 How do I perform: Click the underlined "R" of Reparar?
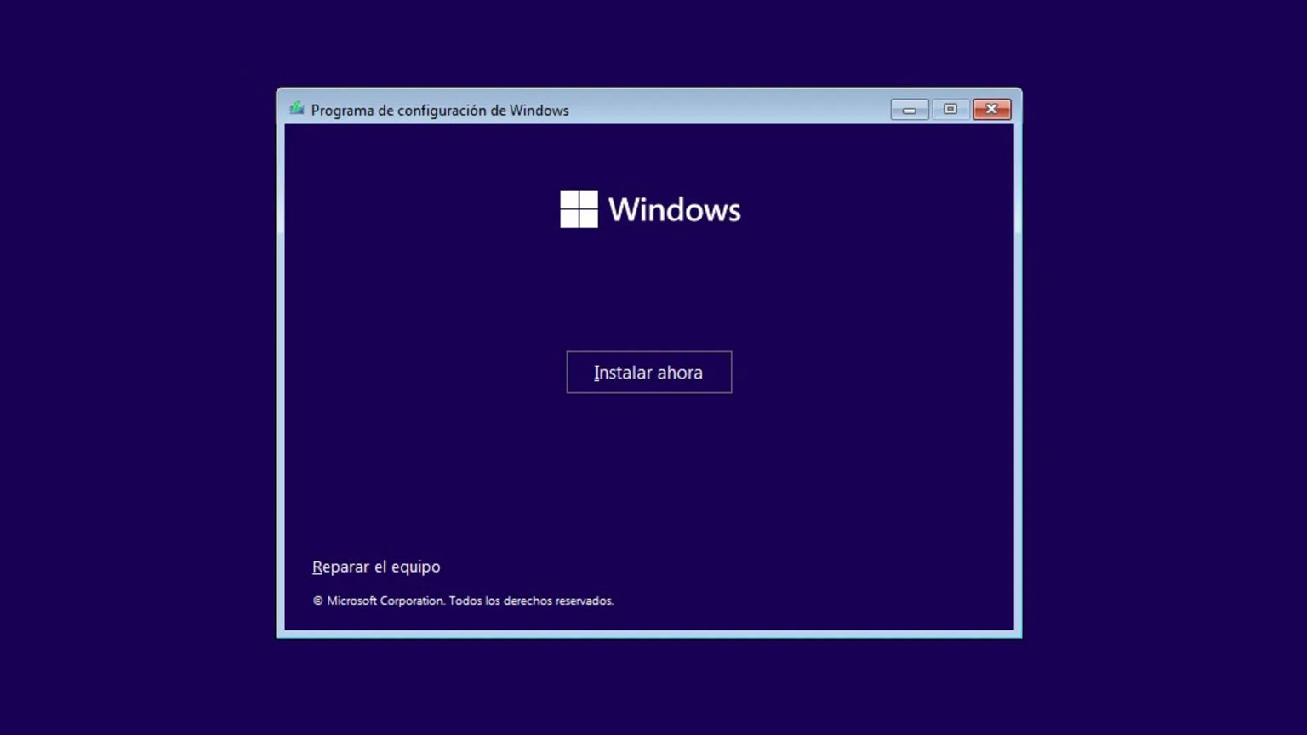[317, 567]
